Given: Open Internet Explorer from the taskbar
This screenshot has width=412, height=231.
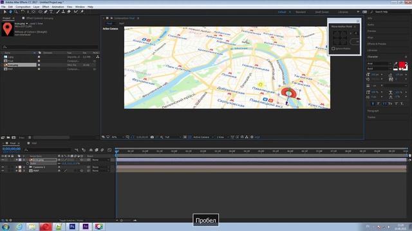Looking at the screenshot, I should pos(19,227).
